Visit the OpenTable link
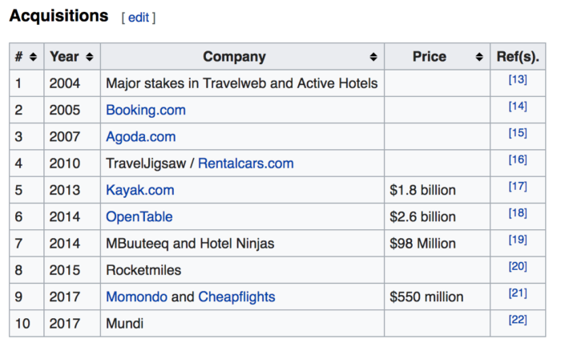This screenshot has width=561, height=347. point(139,217)
